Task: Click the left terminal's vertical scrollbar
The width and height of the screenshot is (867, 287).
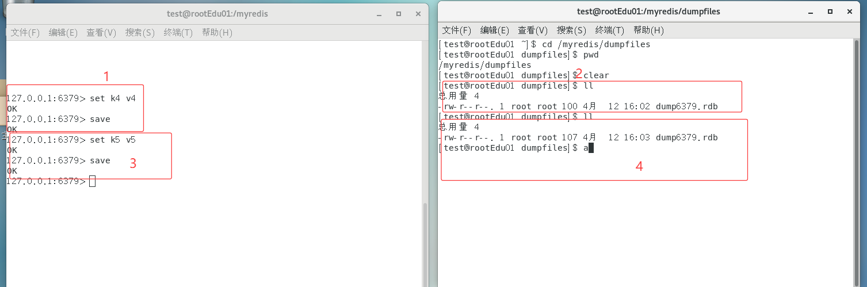Action: coord(426,242)
